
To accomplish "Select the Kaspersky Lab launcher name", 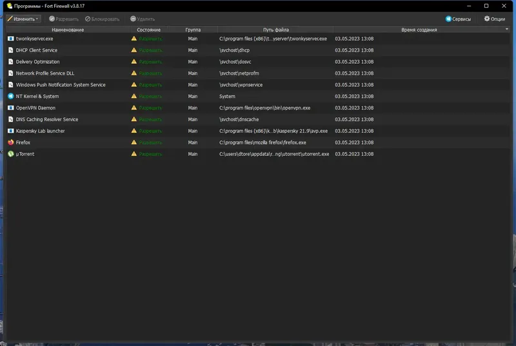I will (41, 131).
